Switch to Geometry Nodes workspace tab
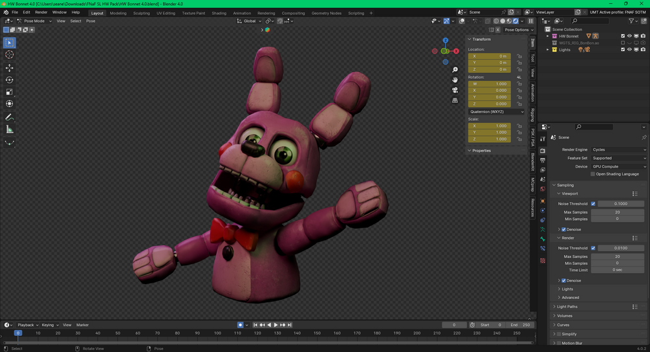 326,13
